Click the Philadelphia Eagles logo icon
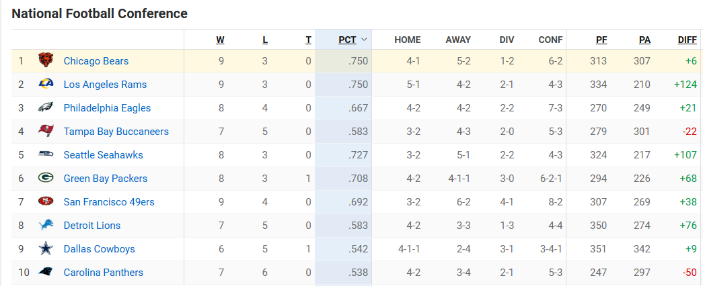Viewport: 703px width, 286px height. click(x=46, y=108)
